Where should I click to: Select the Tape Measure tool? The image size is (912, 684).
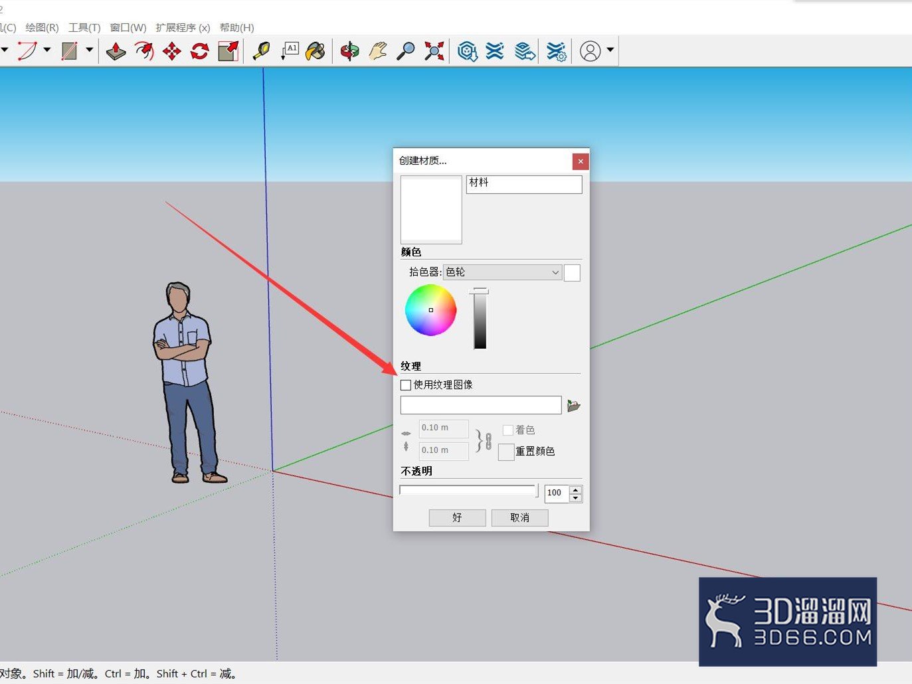[x=262, y=51]
